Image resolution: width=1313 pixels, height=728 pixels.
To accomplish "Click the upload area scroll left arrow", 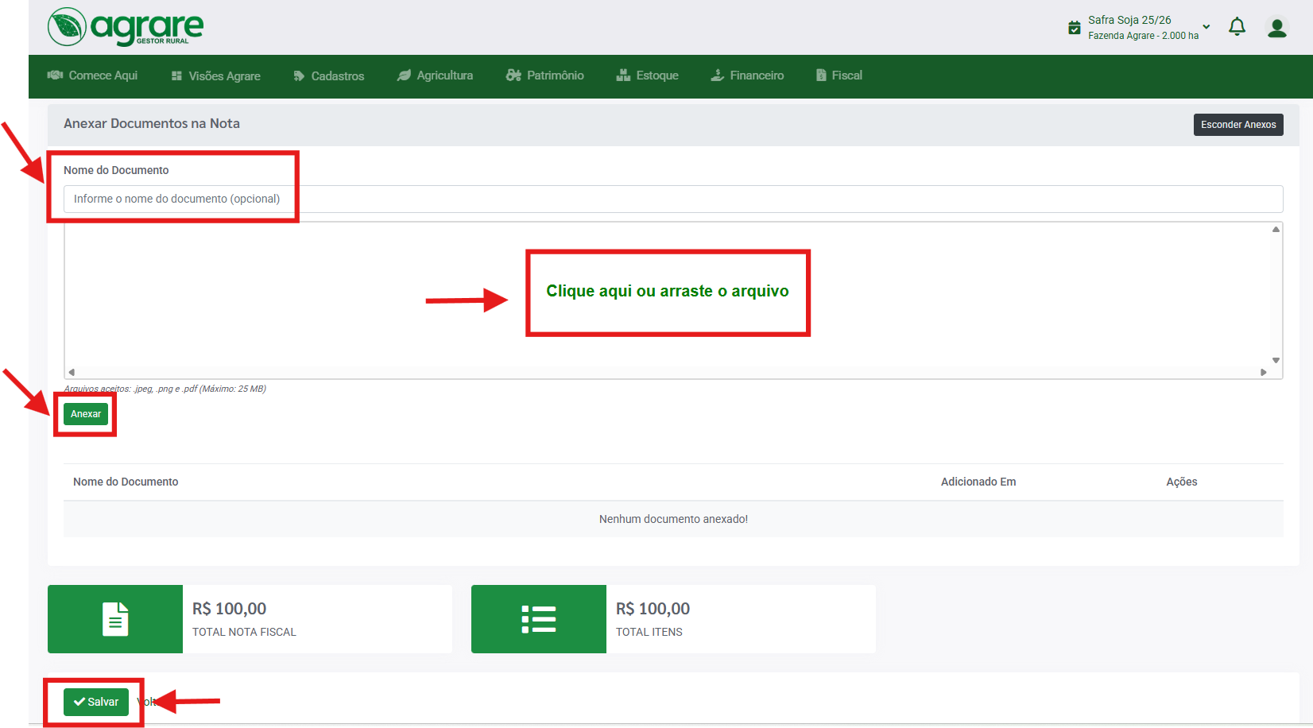I will (72, 372).
